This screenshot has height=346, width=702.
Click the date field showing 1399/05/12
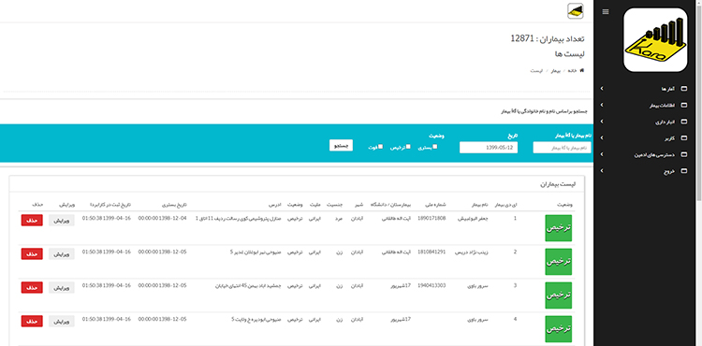489,148
